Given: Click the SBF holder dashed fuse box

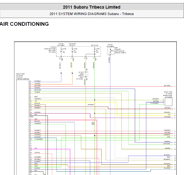Looking at the screenshot, I should pos(111,51).
